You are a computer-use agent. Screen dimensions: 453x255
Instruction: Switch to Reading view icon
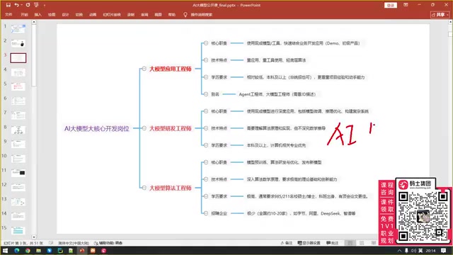(x=374, y=243)
